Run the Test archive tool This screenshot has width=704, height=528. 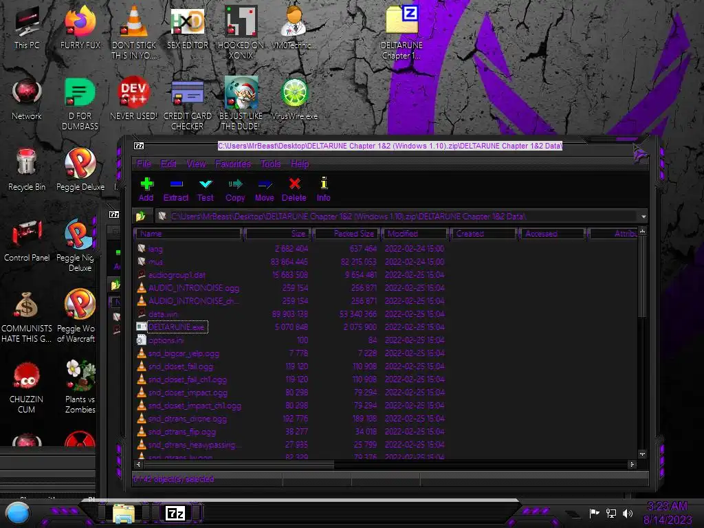[205, 190]
